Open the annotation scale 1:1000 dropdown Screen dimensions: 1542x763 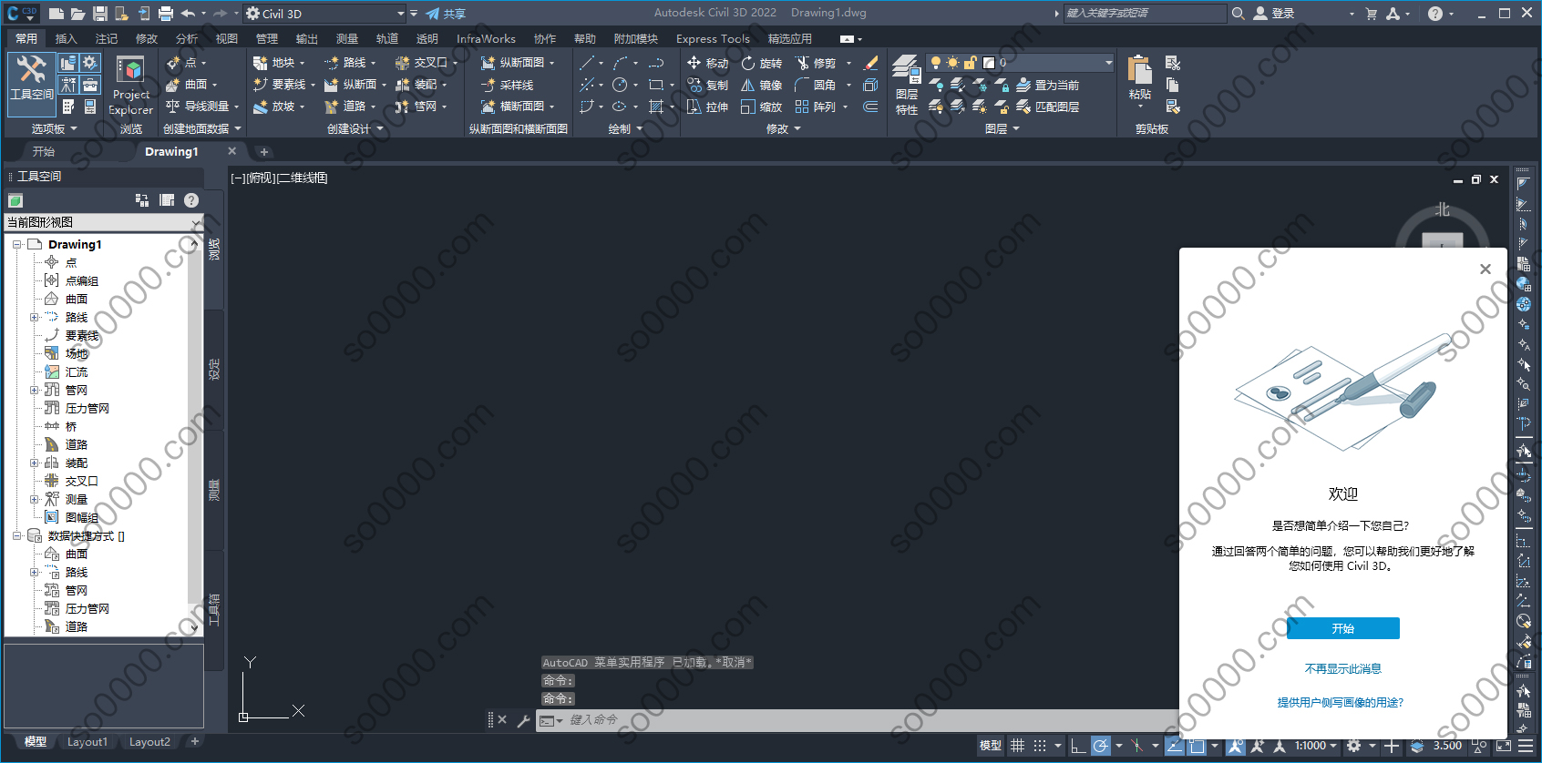tap(1316, 746)
